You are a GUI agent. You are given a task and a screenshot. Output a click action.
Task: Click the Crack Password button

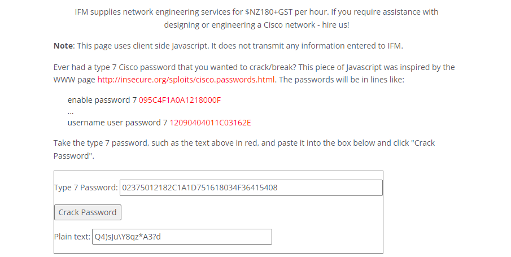[x=88, y=212]
